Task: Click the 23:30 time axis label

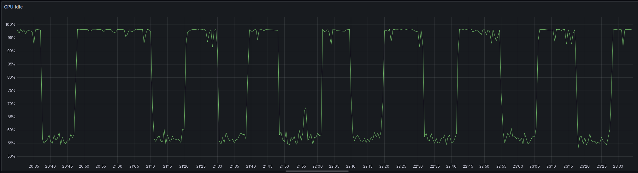Action: [x=618, y=166]
